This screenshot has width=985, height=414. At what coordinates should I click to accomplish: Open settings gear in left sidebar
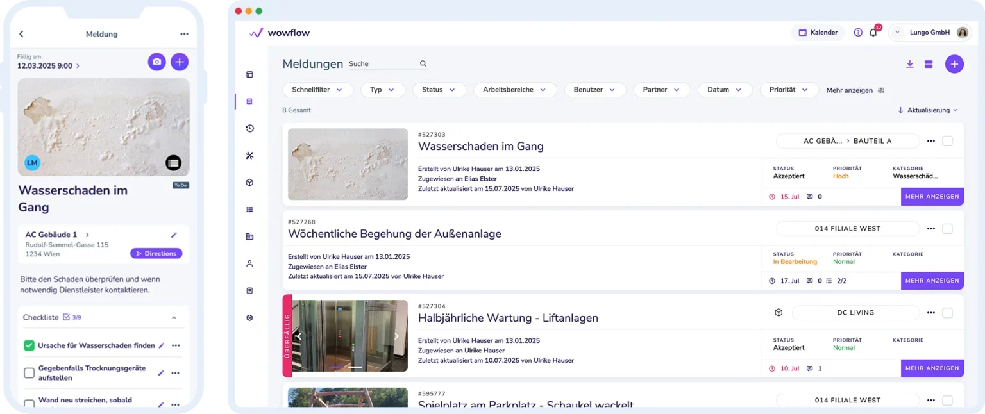(249, 318)
